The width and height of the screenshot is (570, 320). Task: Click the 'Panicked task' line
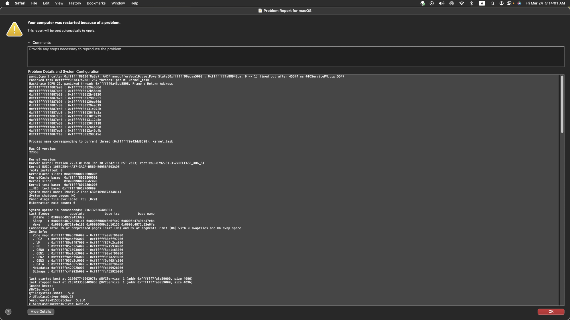coord(89,80)
